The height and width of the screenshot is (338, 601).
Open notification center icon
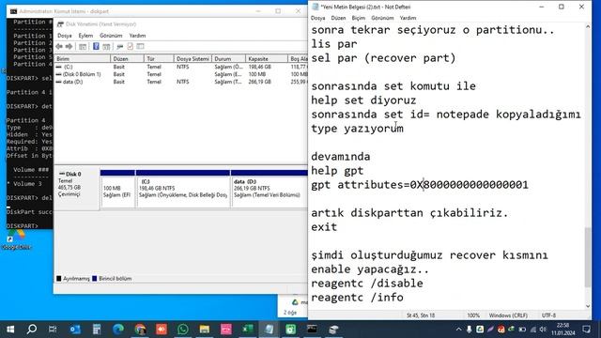(586, 330)
